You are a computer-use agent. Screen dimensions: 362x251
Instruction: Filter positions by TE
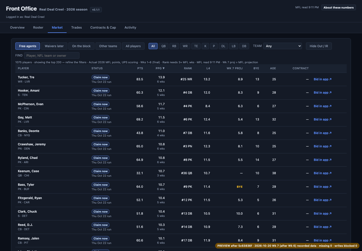196,46
